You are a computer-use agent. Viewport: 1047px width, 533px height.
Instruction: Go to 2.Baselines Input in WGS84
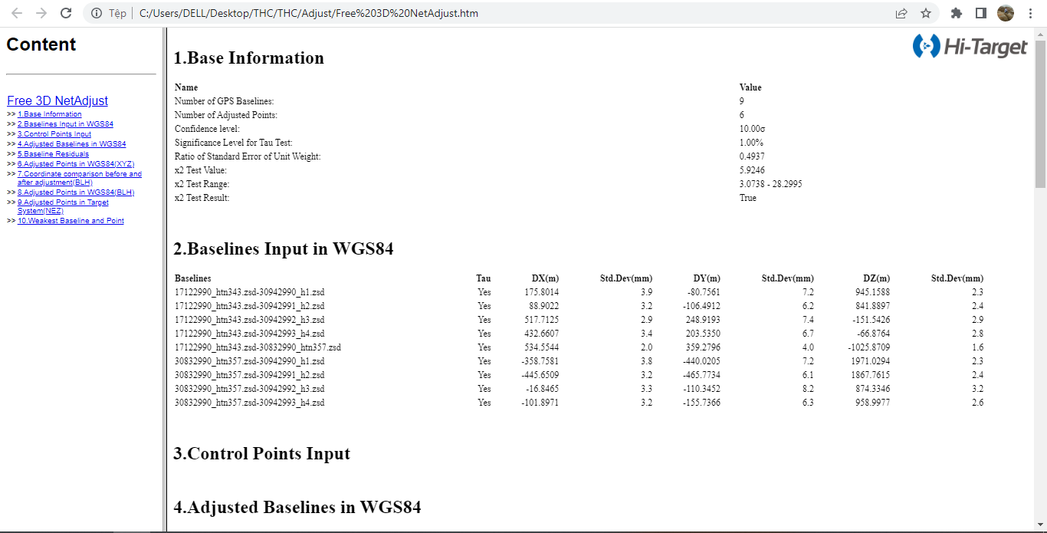(x=65, y=124)
